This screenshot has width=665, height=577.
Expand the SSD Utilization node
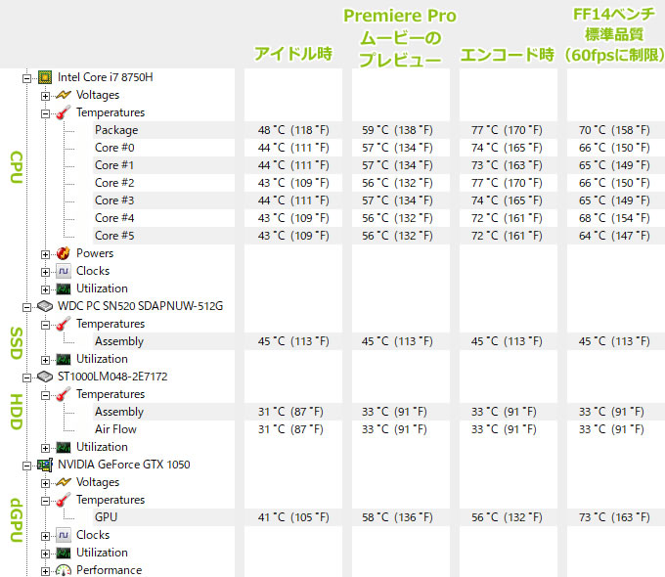[x=45, y=360]
